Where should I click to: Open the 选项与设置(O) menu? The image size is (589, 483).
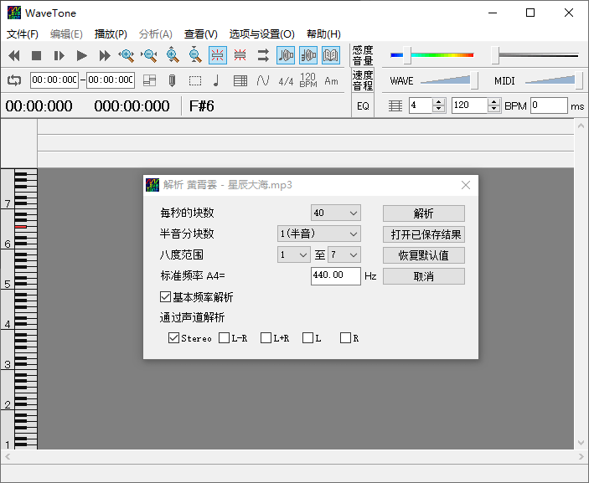[x=261, y=34]
